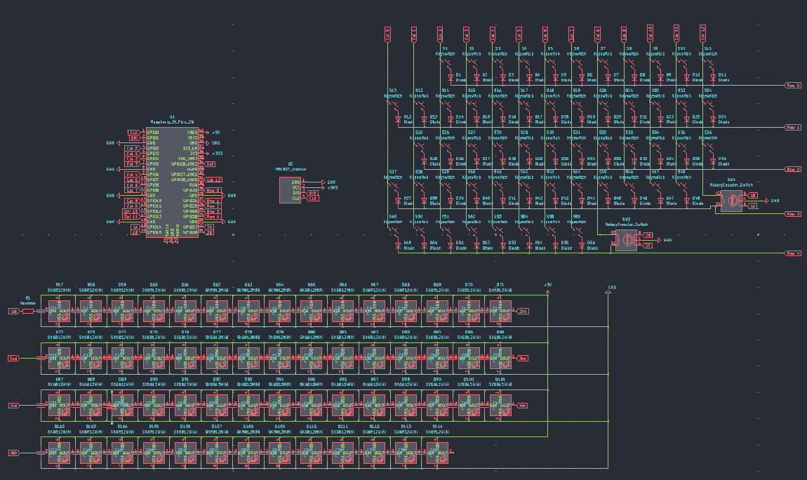
Task: Click the D56 diode symbol
Action: (580, 246)
